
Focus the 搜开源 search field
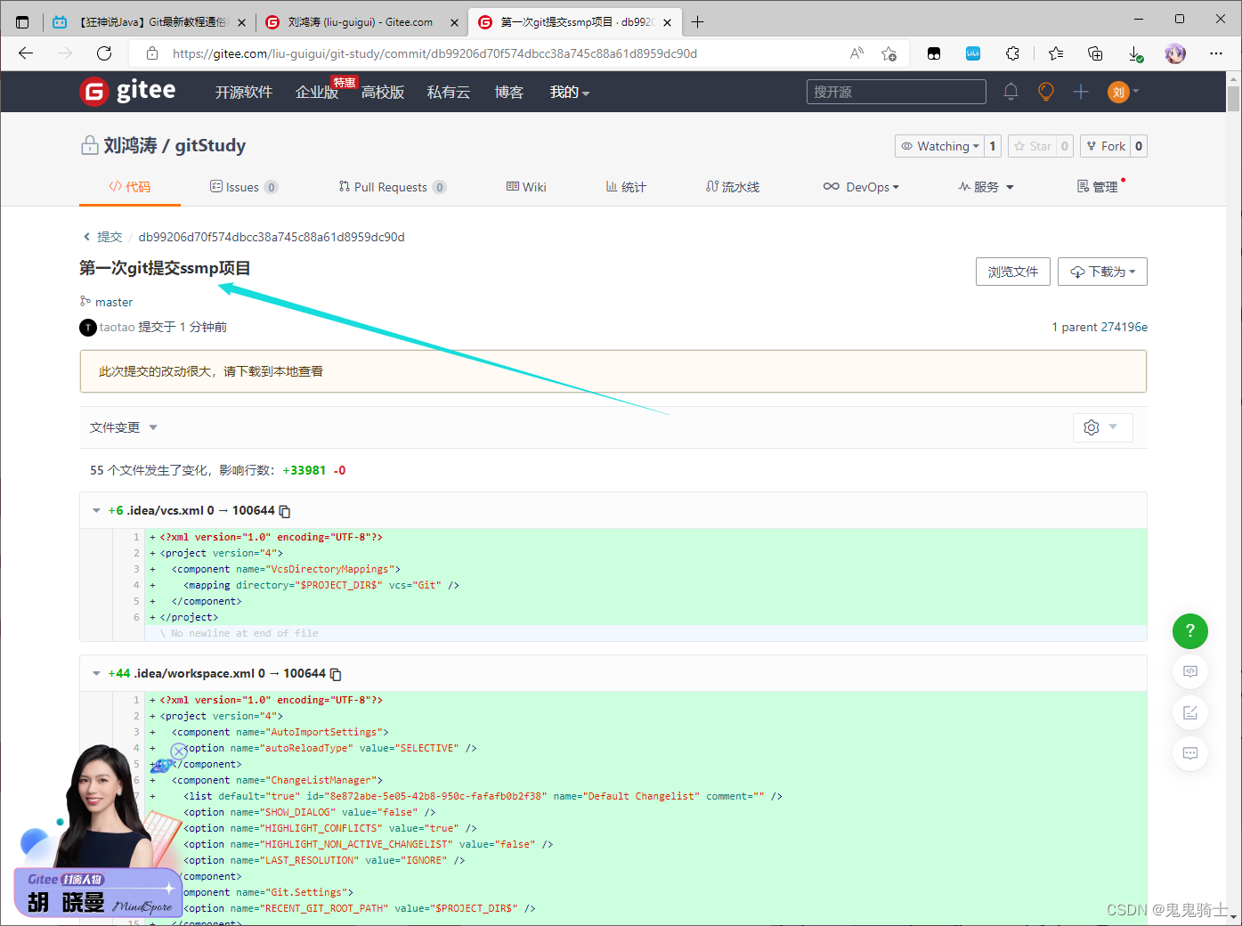pyautogui.click(x=897, y=92)
